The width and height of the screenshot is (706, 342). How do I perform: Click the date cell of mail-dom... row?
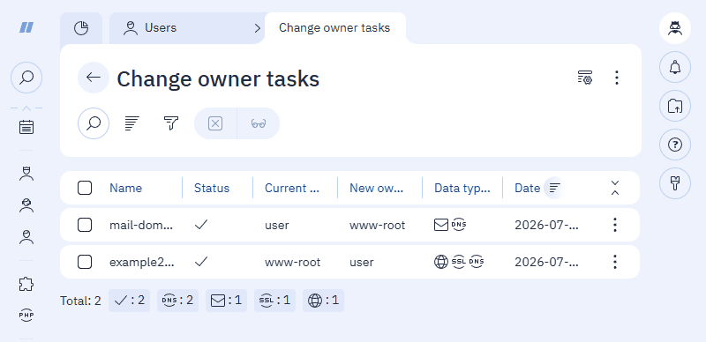546,225
